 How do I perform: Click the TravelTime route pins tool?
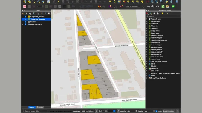click(122, 7)
